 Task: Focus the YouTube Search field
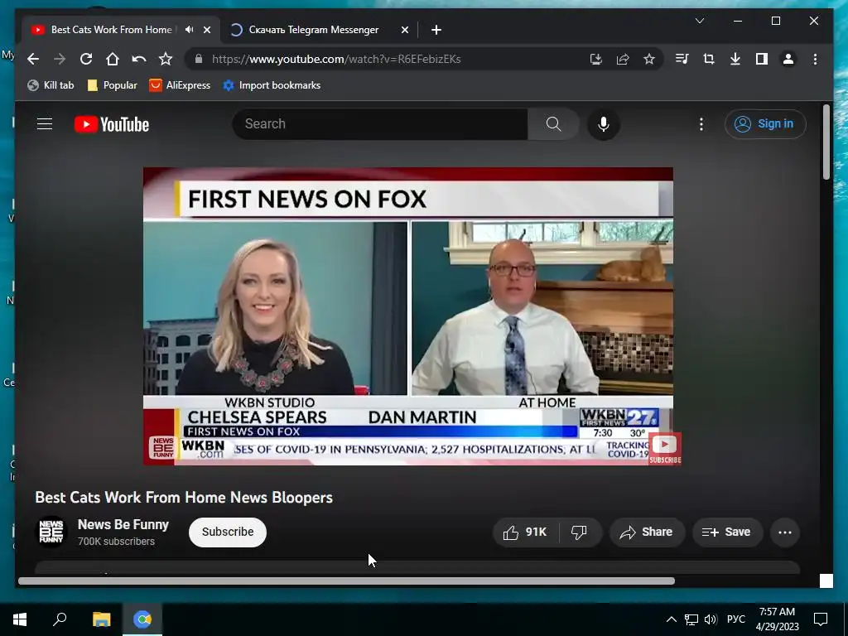[x=380, y=124]
